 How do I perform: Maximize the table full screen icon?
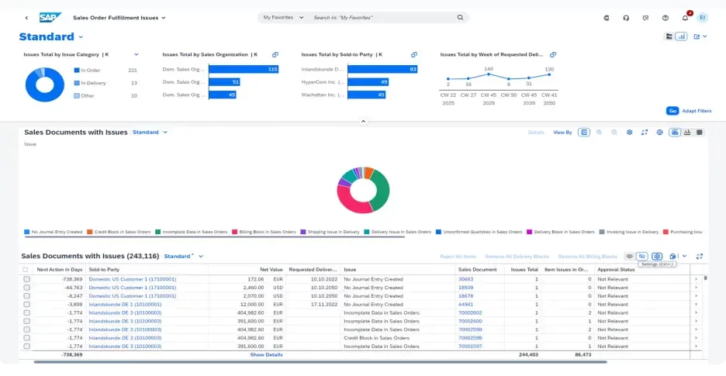tap(700, 257)
